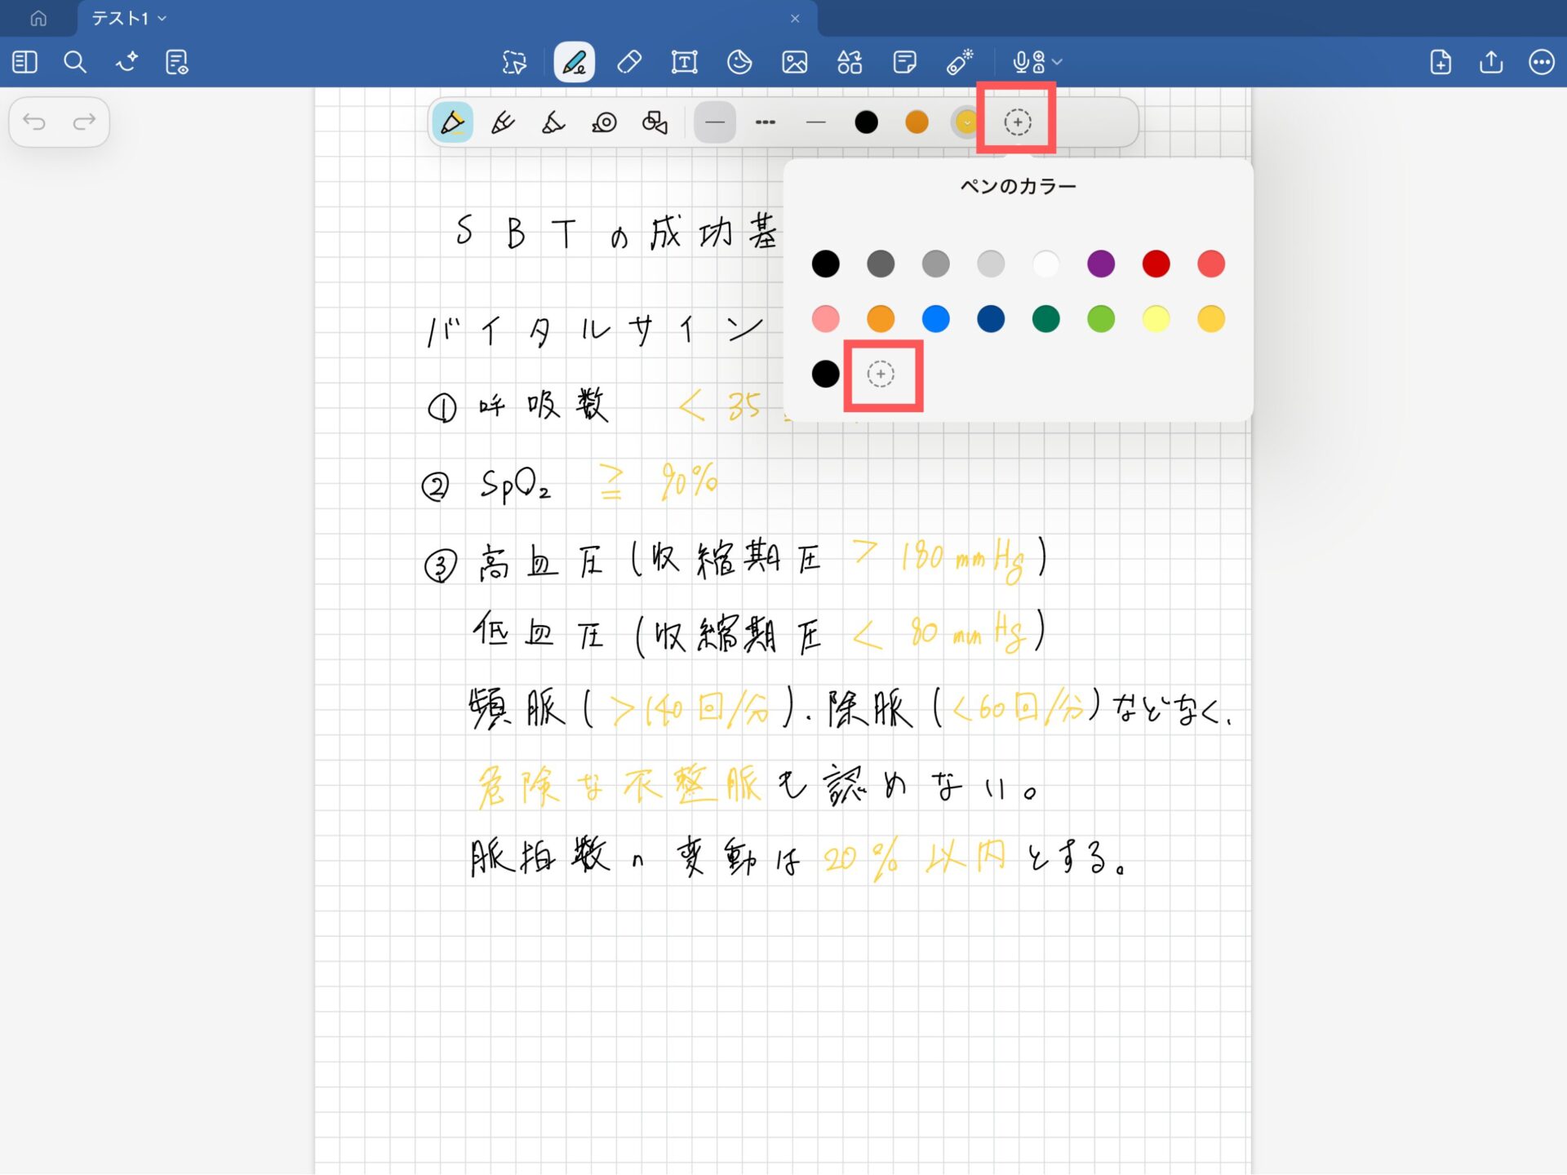This screenshot has height=1175, width=1567.
Task: Search the notebook with magnifier icon
Action: [75, 62]
